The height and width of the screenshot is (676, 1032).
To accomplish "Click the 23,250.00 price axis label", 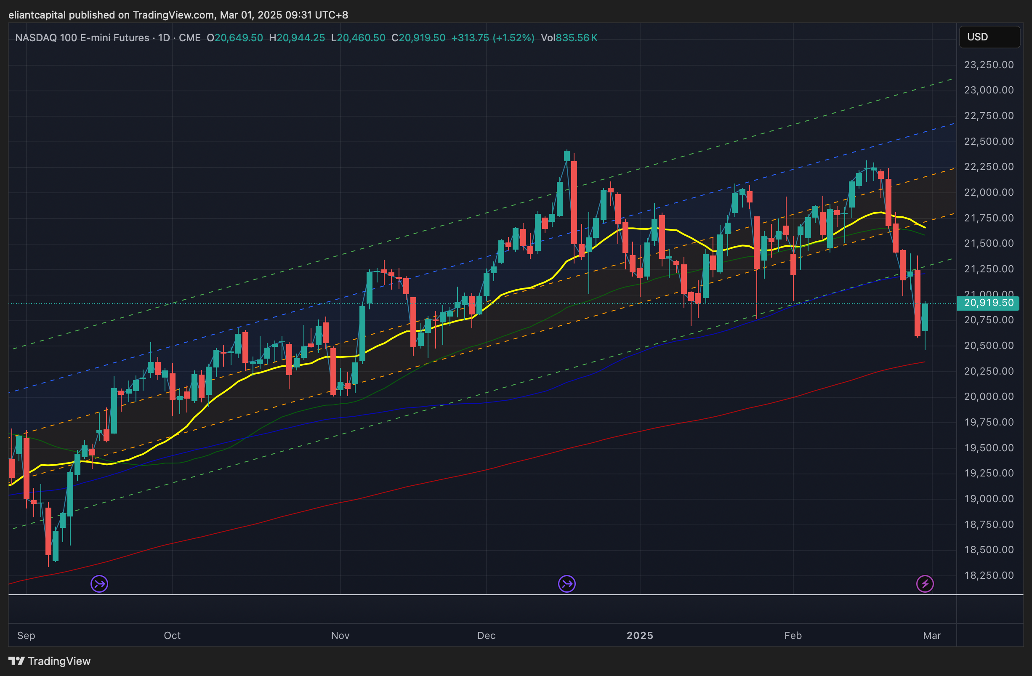I will tap(989, 64).
